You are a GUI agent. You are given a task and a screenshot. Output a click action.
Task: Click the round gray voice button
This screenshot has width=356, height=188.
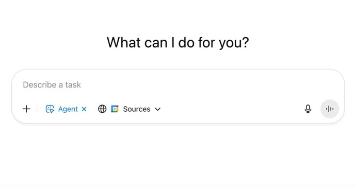pos(330,109)
